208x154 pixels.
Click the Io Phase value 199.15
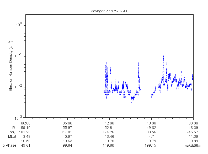[150, 145]
